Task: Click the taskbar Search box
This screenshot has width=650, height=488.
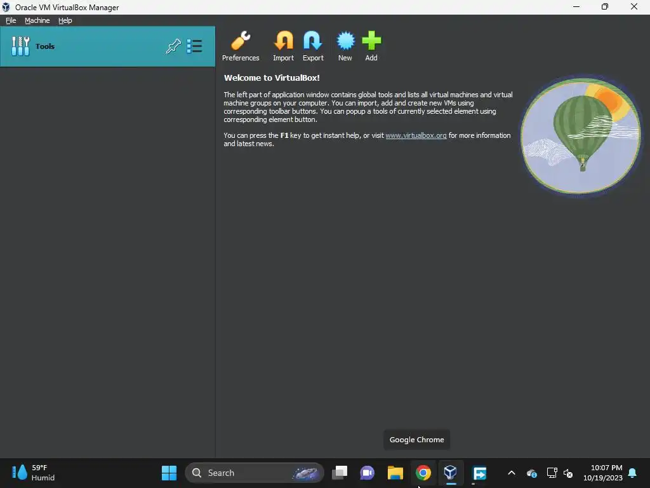Action: [x=254, y=473]
